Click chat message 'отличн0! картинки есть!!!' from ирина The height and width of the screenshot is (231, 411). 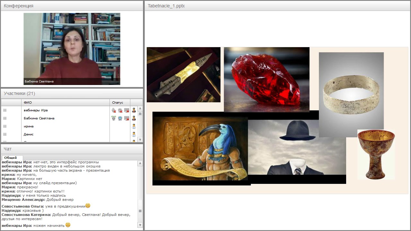(x=40, y=191)
